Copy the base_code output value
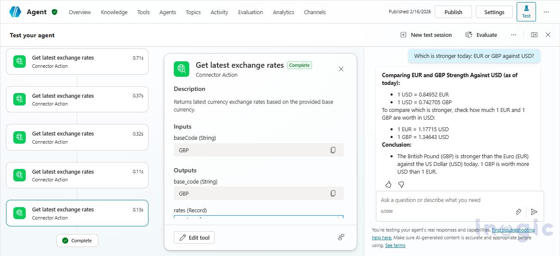Viewport: 560px width, 256px height. coord(333,193)
